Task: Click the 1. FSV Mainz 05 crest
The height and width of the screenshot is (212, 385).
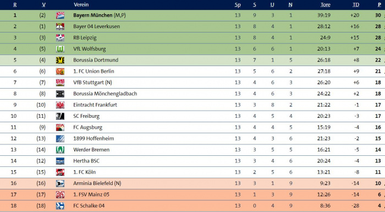Action: click(x=60, y=194)
